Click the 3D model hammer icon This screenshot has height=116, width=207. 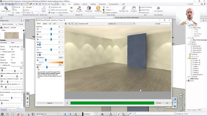click(x=79, y=8)
